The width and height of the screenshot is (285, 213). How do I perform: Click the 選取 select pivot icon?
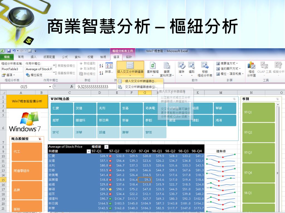[x=191, y=65]
